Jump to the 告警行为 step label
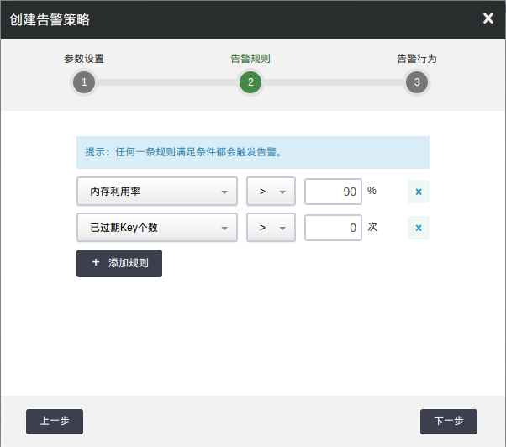This screenshot has height=447, width=506. click(417, 60)
